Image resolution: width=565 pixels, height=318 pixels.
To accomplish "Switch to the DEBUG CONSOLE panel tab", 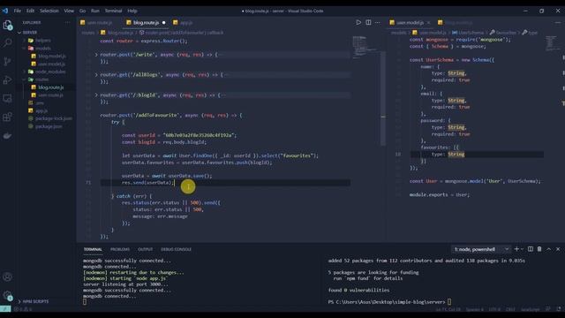I will pos(176,249).
